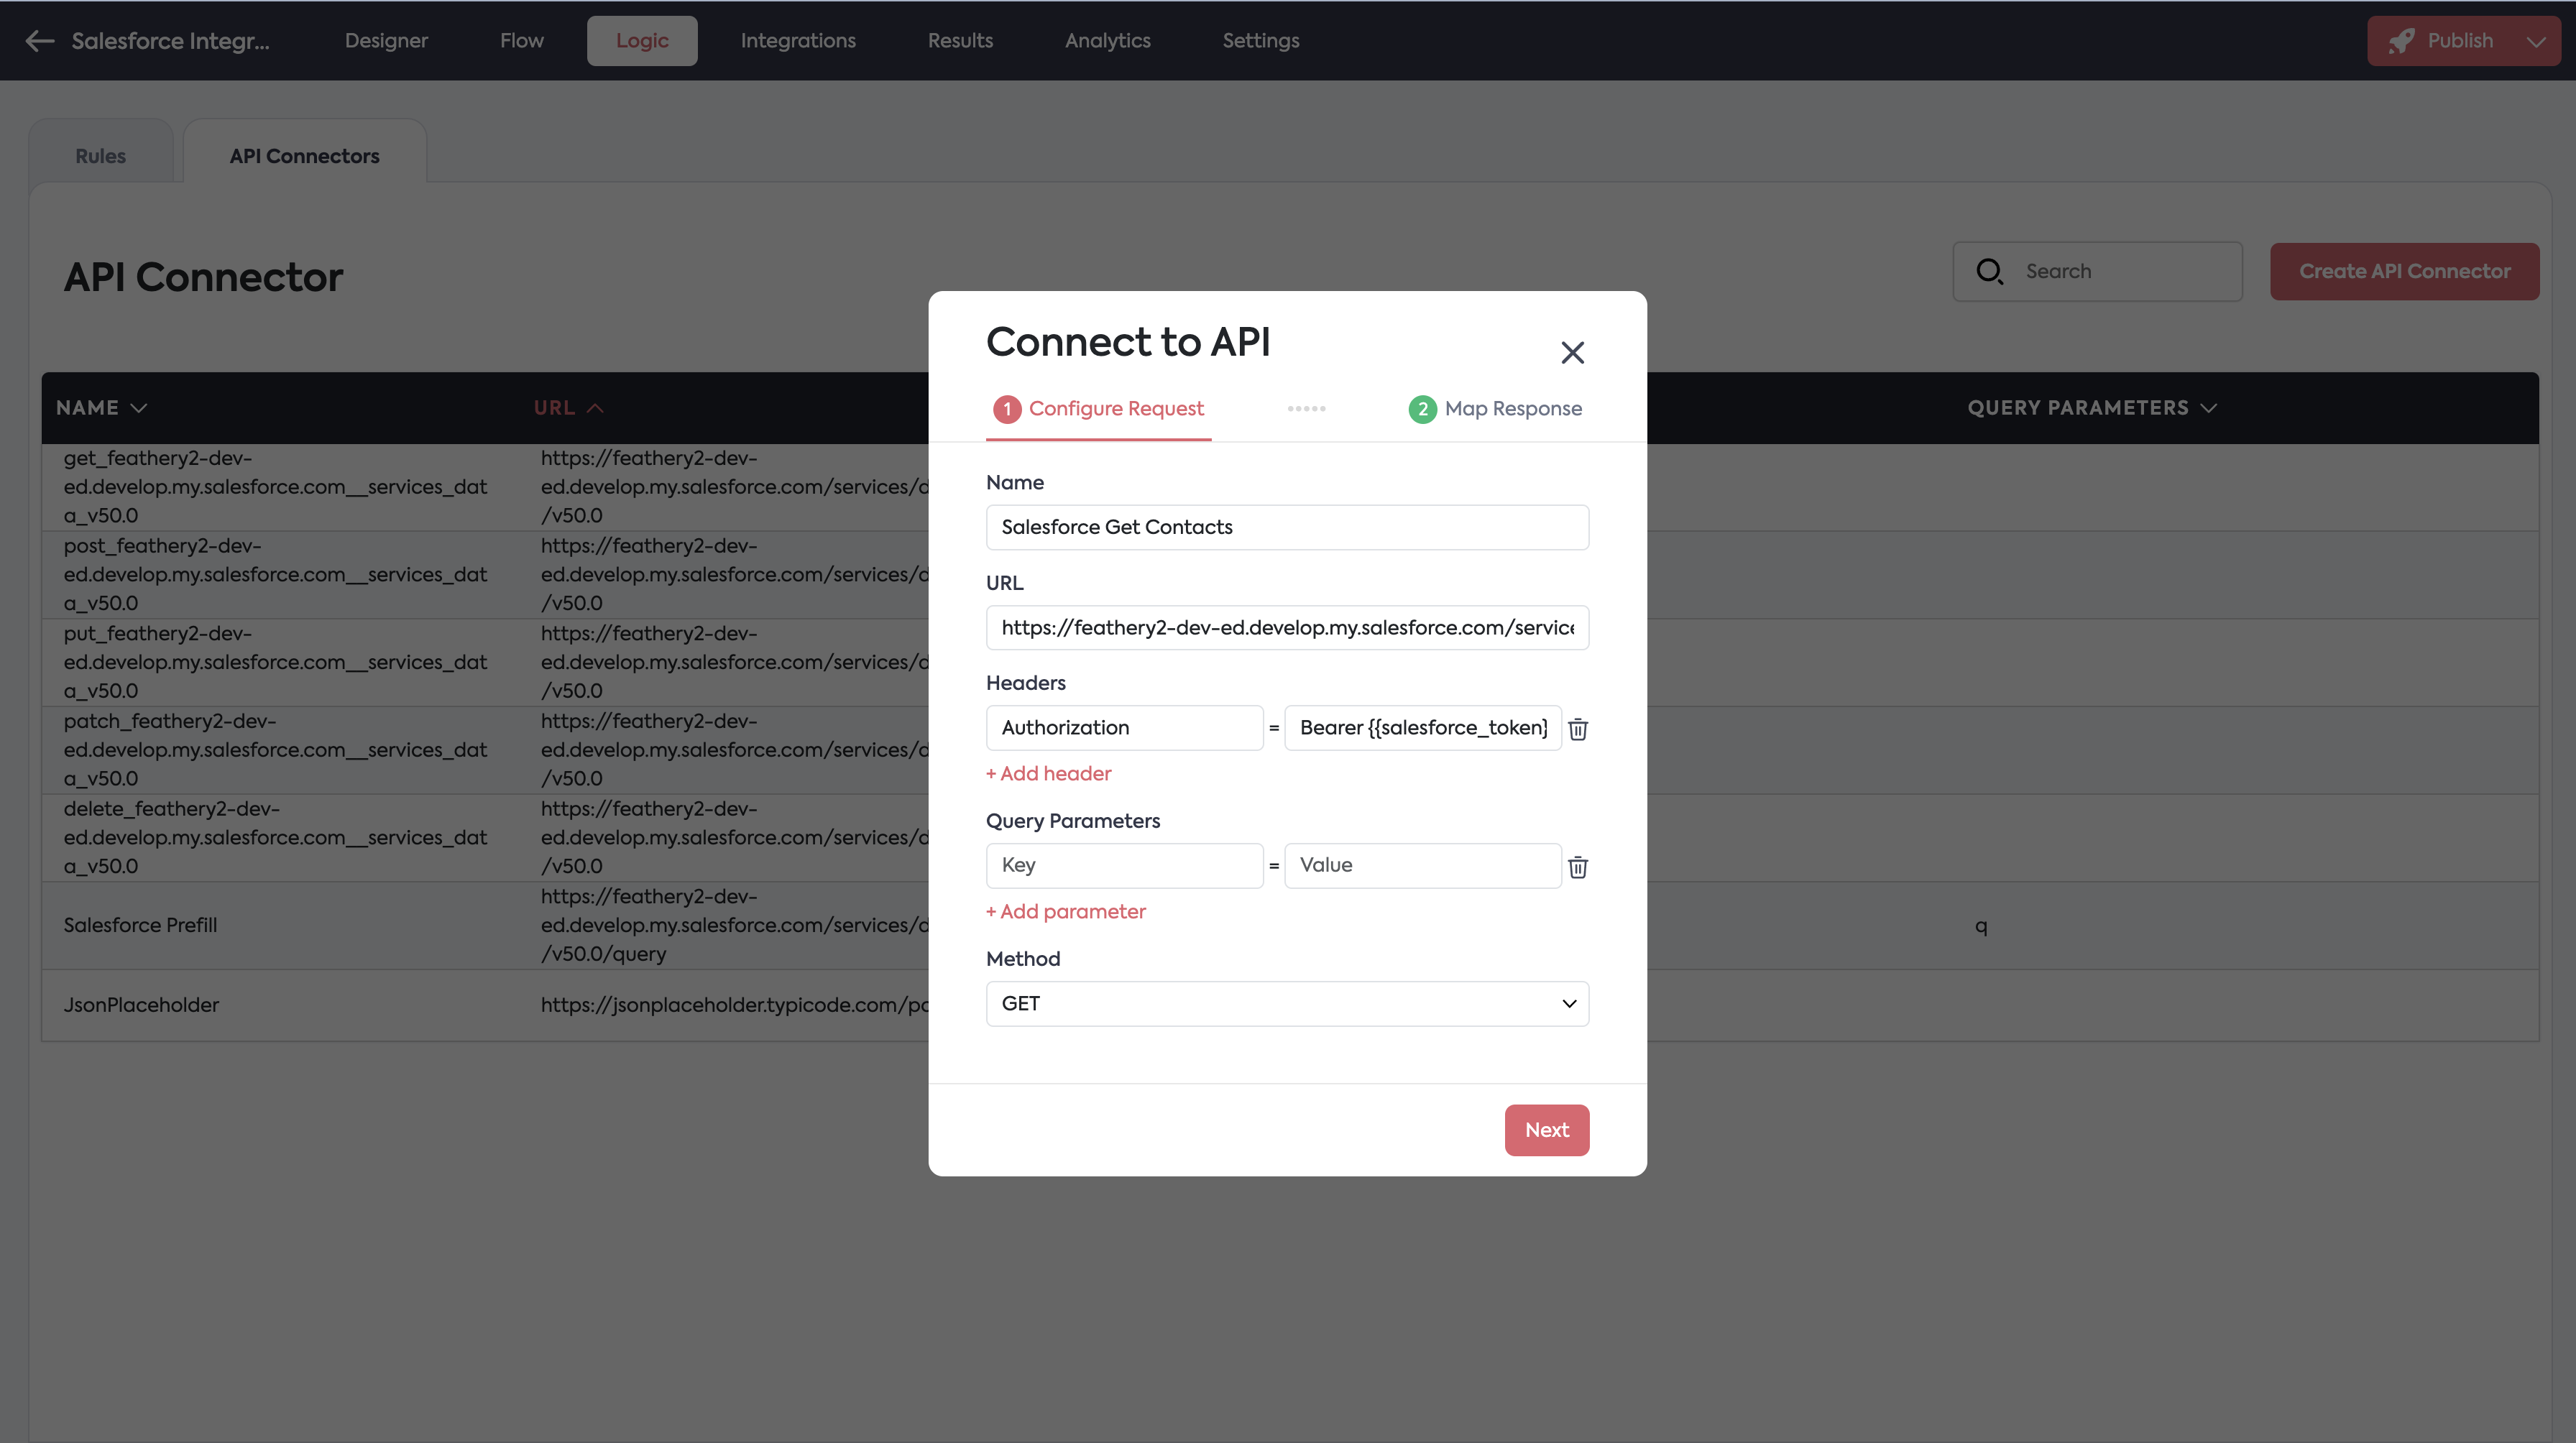Image resolution: width=2576 pixels, height=1443 pixels.
Task: Sort by the NAME column
Action: point(102,408)
